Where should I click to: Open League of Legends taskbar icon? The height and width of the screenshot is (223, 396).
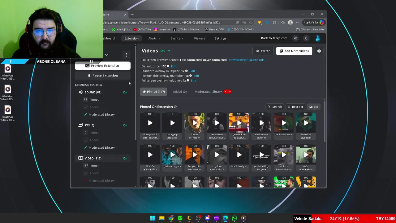pyautogui.click(x=189, y=218)
